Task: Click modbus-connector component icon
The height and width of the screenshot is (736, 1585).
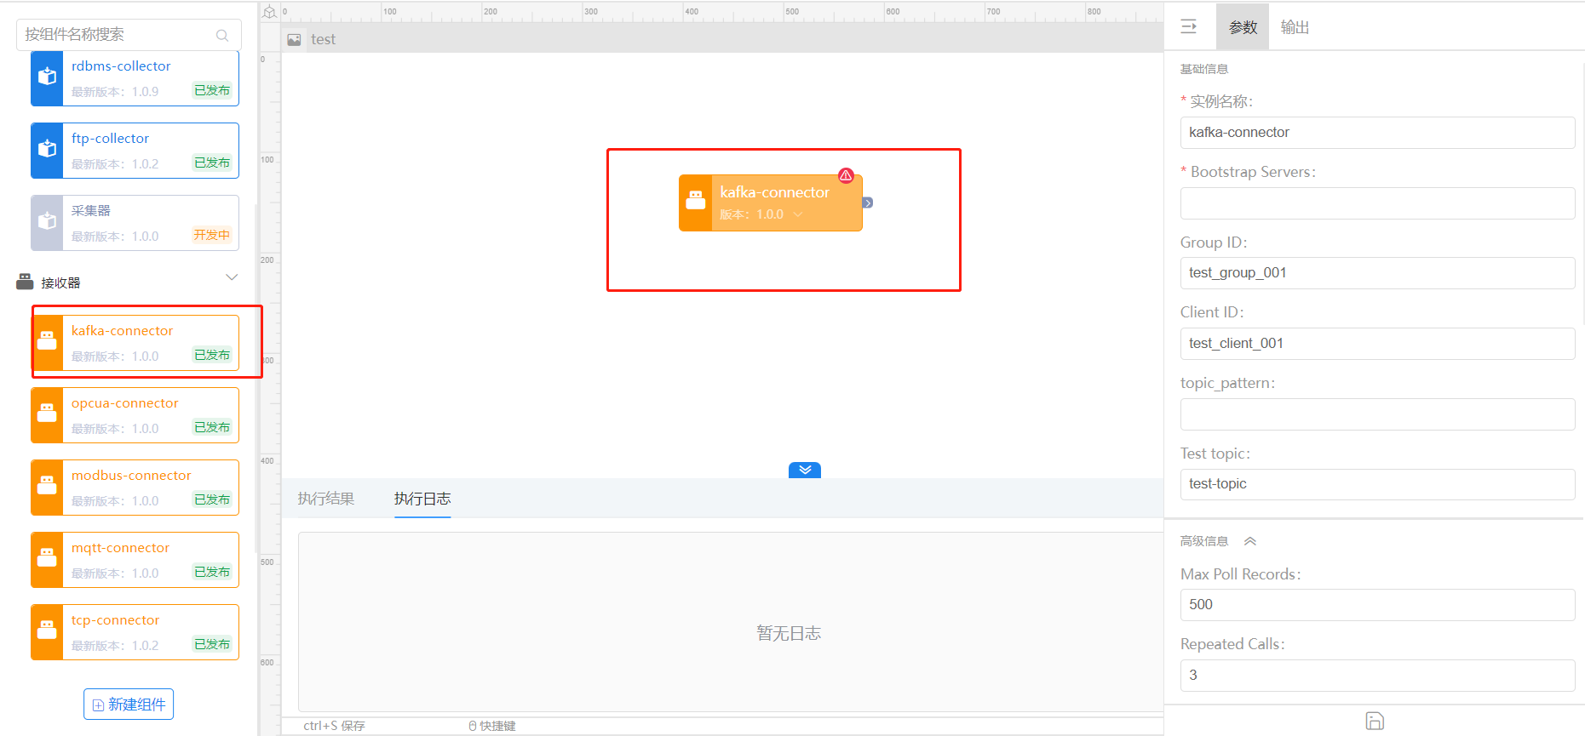Action: (47, 487)
